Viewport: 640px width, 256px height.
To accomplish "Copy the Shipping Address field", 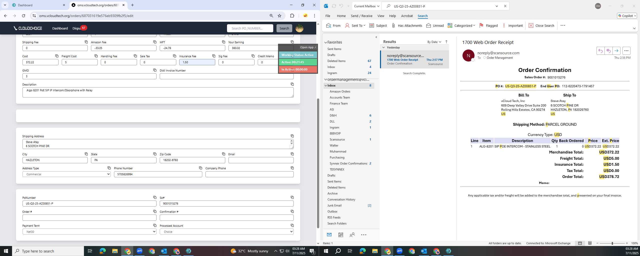I will (292, 136).
